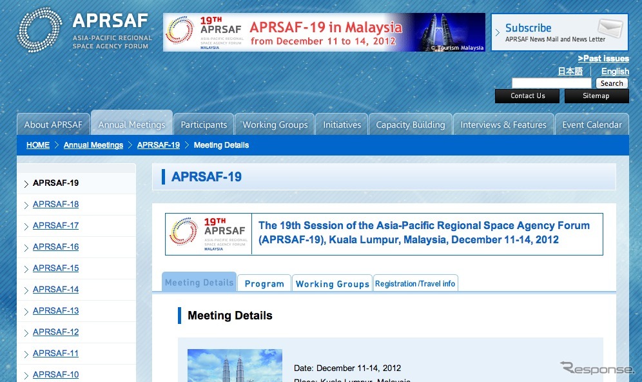The image size is (642, 382).
Task: Go to HOME in the breadcrumb
Action: 37,145
